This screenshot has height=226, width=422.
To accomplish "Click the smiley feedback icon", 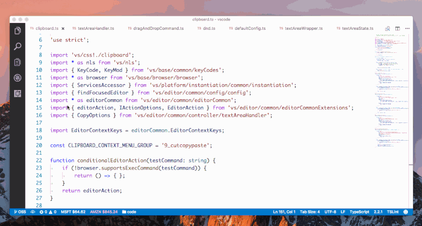I will [406, 212].
